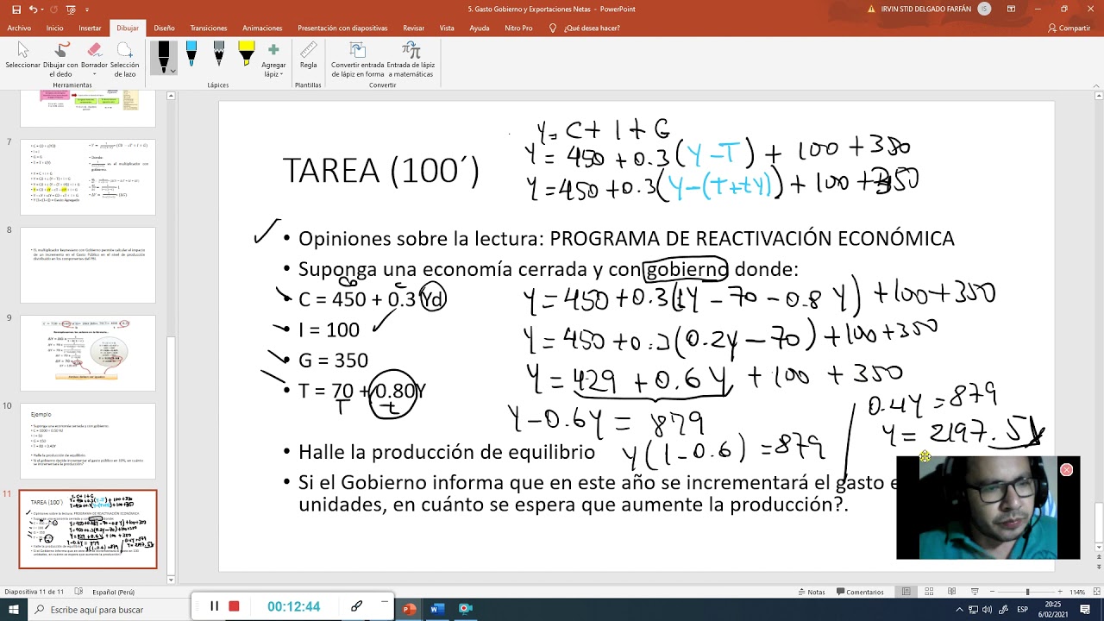Image resolution: width=1104 pixels, height=621 pixels.
Task: Open Word from the taskbar
Action: pyautogui.click(x=437, y=610)
